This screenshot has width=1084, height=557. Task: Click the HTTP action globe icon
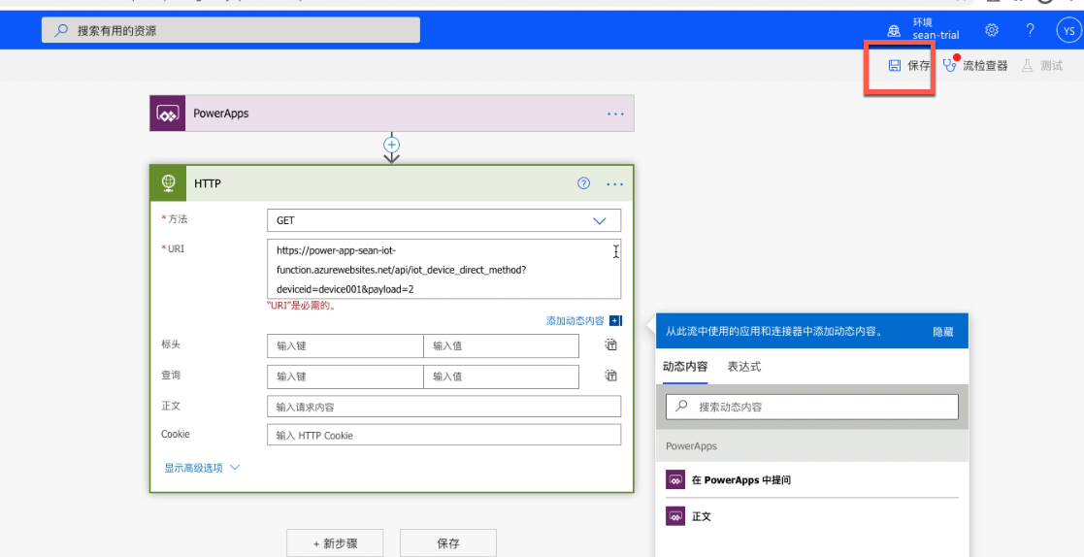[x=168, y=183]
